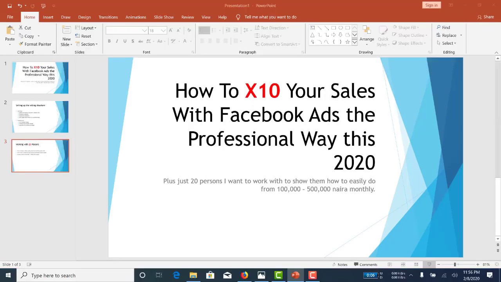Insert a New Slide using slide icon

coord(67,31)
